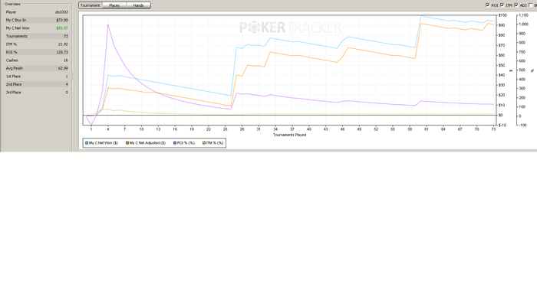Click the '-$10' label on the dollar axis
537x287 pixels.
[502, 125]
